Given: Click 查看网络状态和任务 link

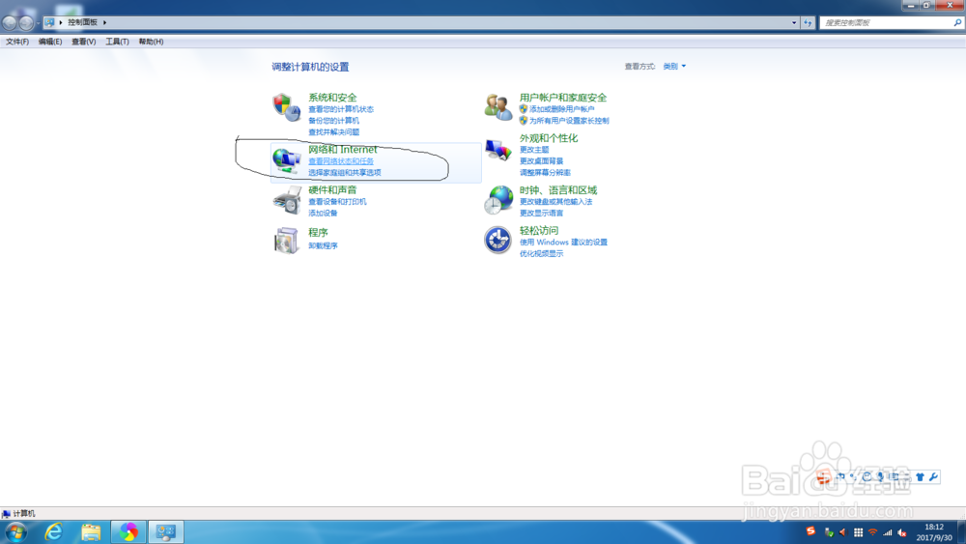Looking at the screenshot, I should click(x=341, y=161).
